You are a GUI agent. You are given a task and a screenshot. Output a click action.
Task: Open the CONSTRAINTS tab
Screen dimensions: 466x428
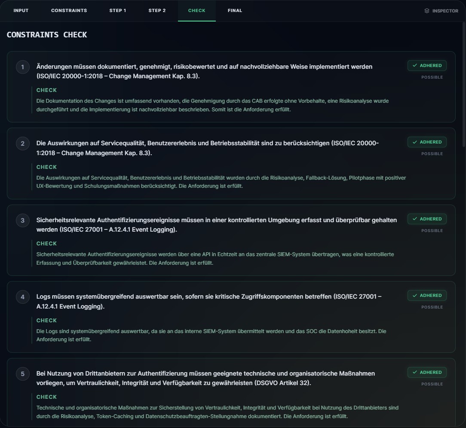coord(69,11)
